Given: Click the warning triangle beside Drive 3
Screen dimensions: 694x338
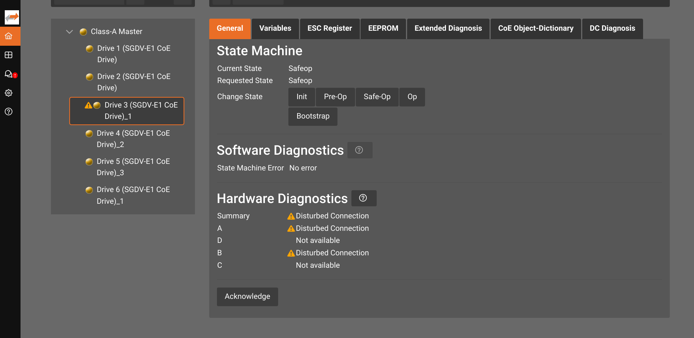Looking at the screenshot, I should pos(88,105).
